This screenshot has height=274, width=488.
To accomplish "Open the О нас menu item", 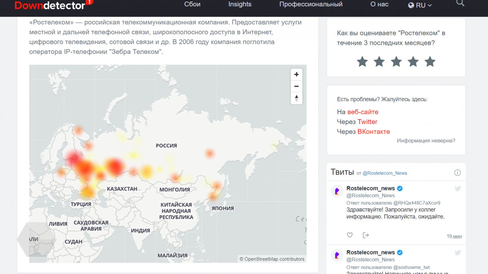I will [x=379, y=4].
